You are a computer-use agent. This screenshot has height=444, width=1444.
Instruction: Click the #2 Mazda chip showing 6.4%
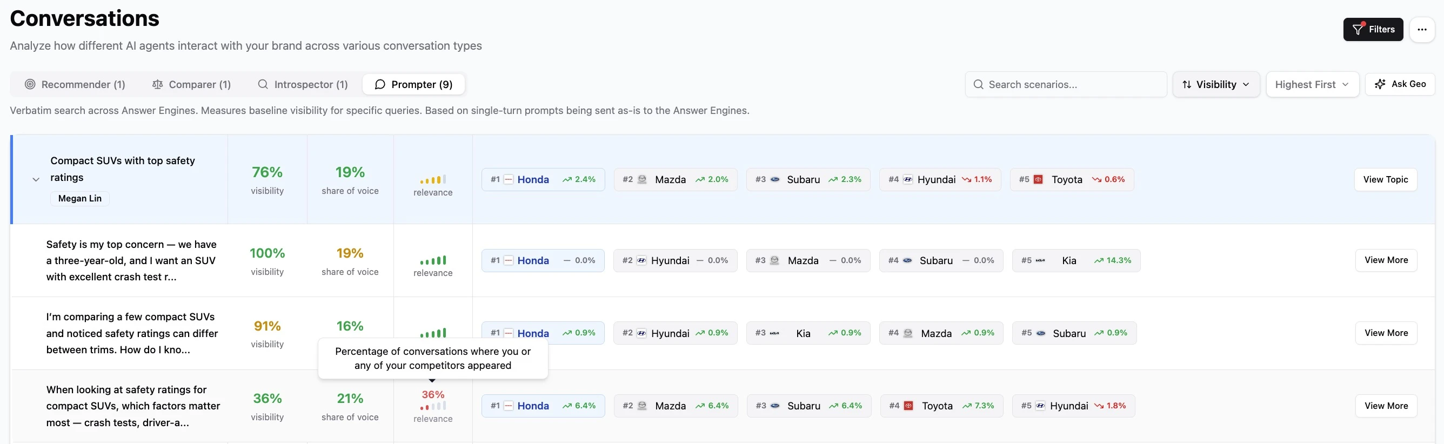pyautogui.click(x=676, y=406)
